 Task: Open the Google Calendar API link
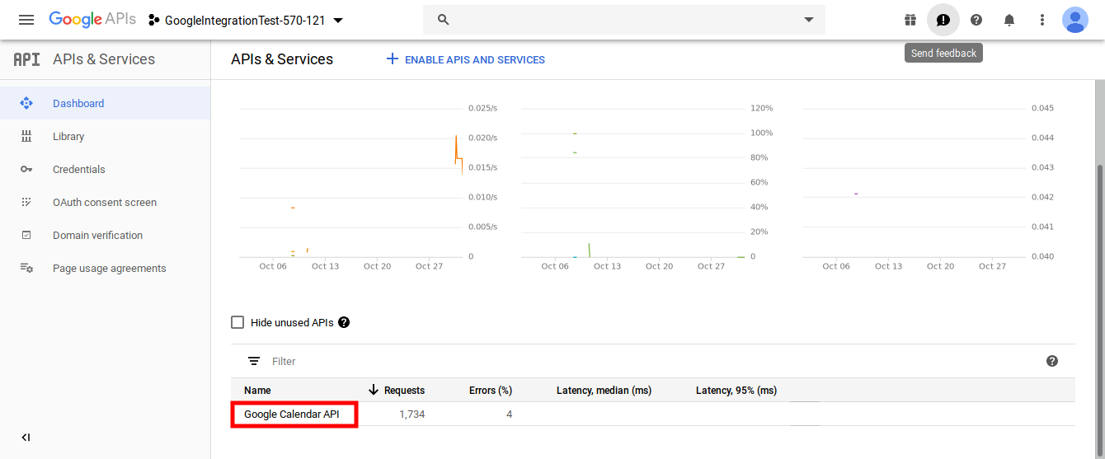tap(291, 414)
